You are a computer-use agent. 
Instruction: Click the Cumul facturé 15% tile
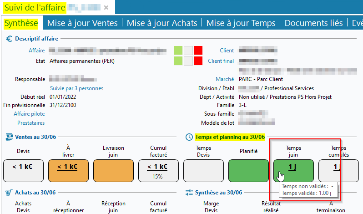point(158,171)
